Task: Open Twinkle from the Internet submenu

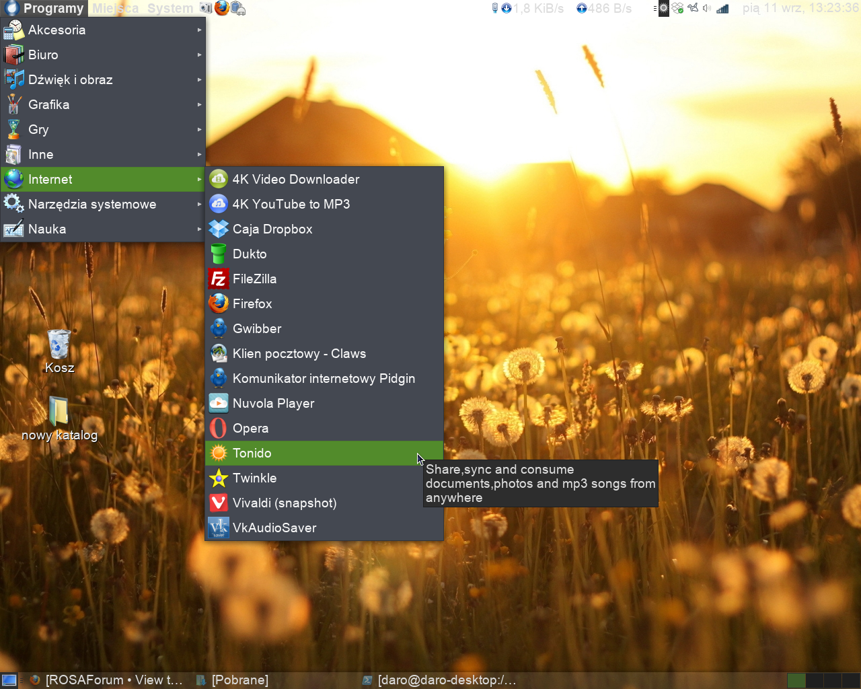Action: coord(324,478)
